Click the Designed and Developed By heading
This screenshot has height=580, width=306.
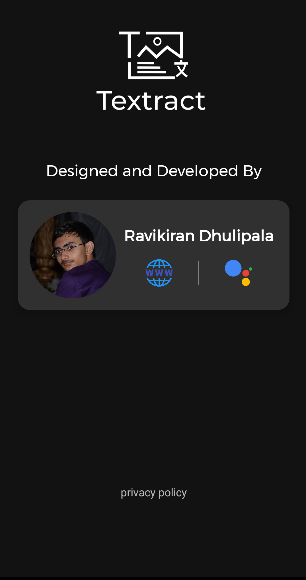154,171
